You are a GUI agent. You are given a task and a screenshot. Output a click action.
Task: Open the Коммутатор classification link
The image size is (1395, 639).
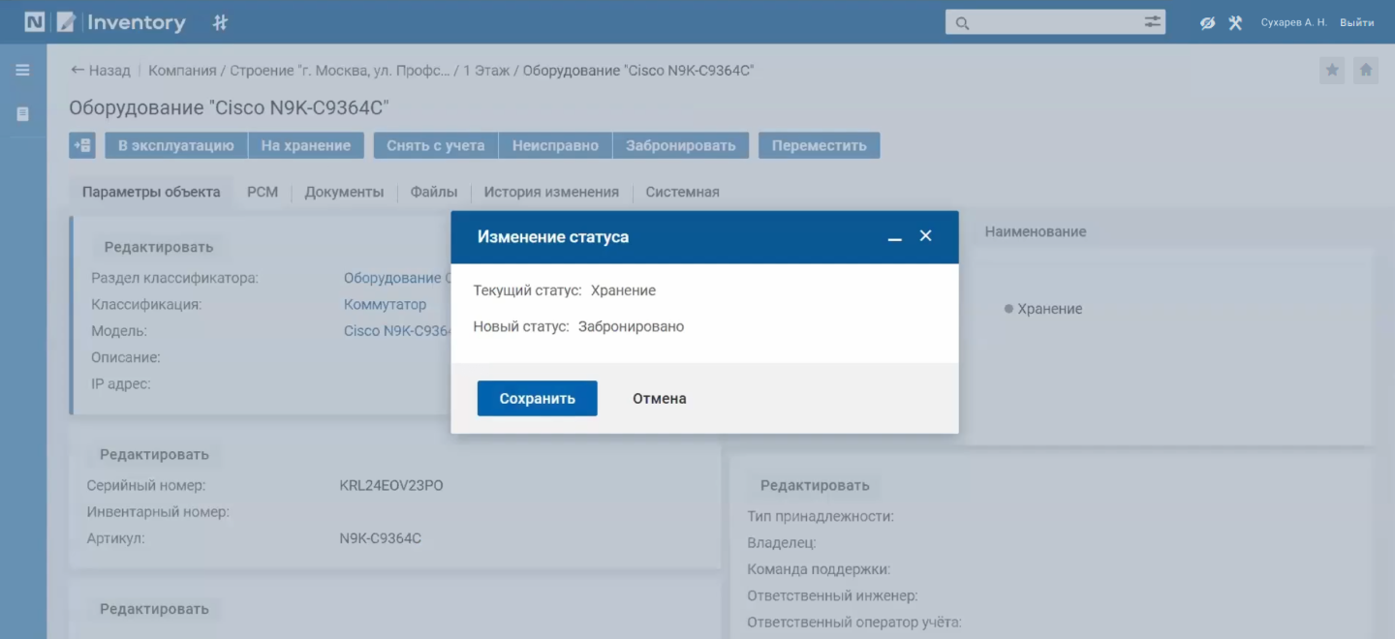coord(385,304)
